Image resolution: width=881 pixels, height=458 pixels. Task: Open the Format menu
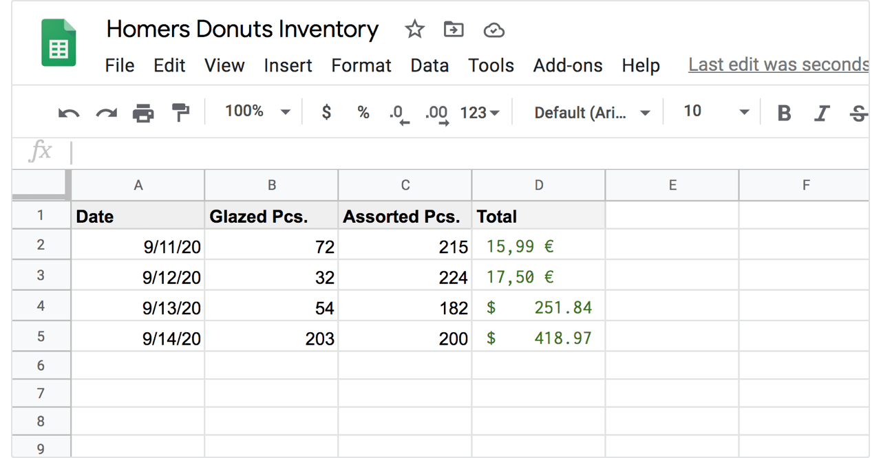coord(361,65)
